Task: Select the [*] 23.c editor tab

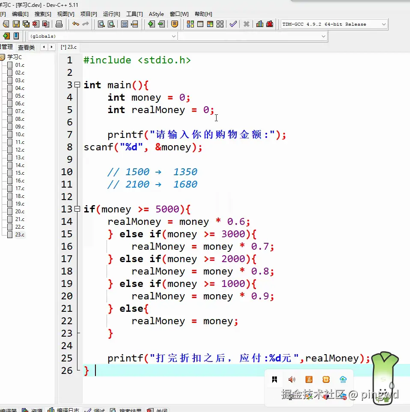Action: coord(68,47)
